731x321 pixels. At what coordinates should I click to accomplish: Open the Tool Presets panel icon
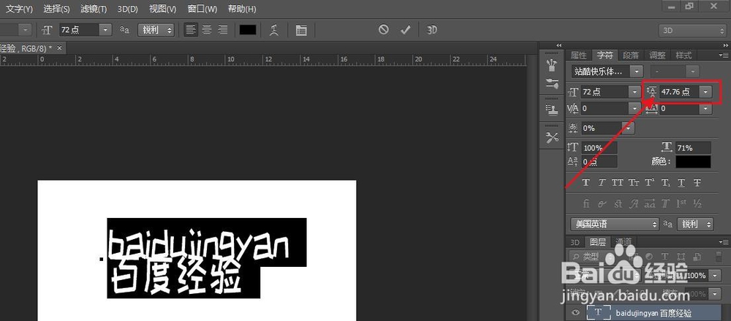tap(553, 137)
